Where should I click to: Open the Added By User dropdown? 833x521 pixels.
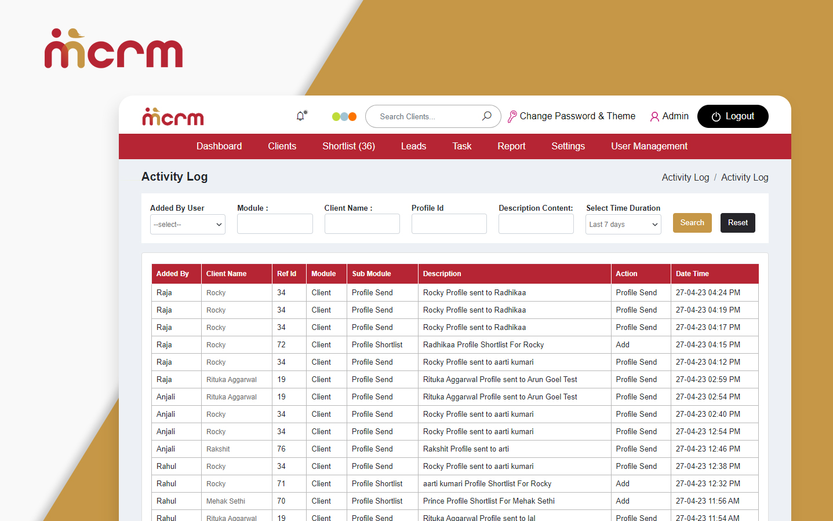coord(188,224)
